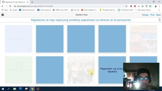The height and width of the screenshot is (91, 162).
Task: Open the New Tab bookmark
Action: [75, 10]
